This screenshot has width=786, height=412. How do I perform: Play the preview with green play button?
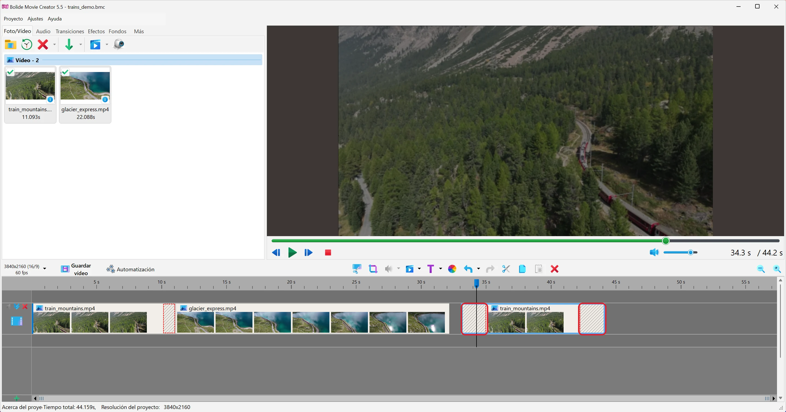click(292, 252)
